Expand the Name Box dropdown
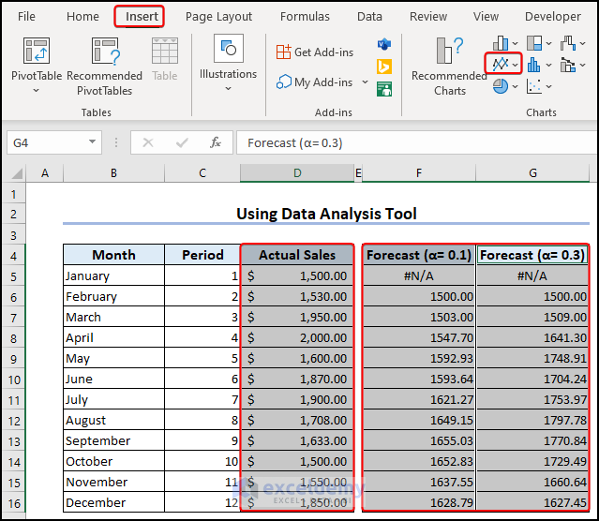Viewport: 599px width, 521px height. [x=93, y=142]
